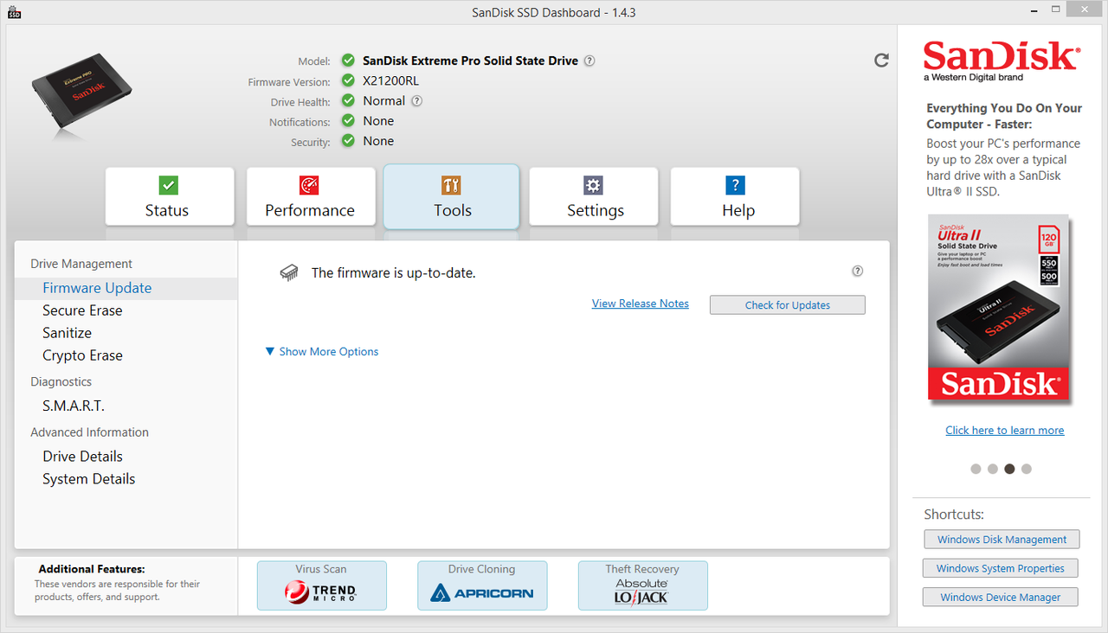Select the last ad carousel dot

point(1027,469)
